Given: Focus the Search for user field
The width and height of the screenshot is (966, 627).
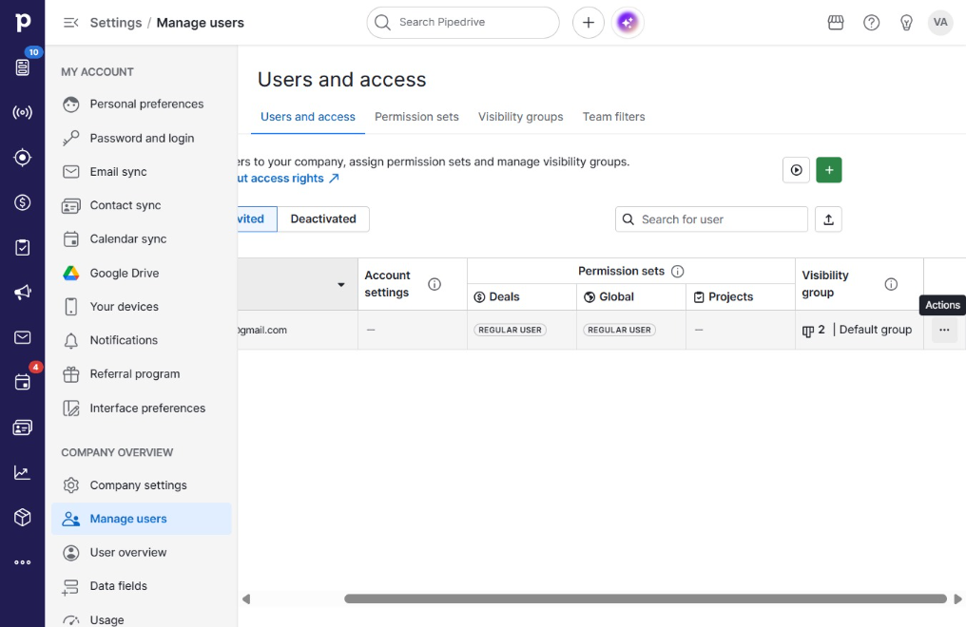Looking at the screenshot, I should point(711,219).
